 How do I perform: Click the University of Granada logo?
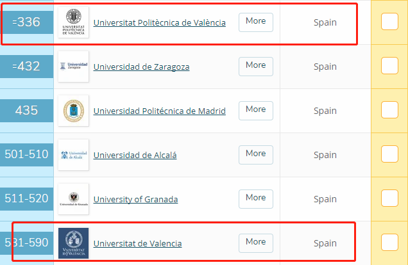click(x=73, y=199)
